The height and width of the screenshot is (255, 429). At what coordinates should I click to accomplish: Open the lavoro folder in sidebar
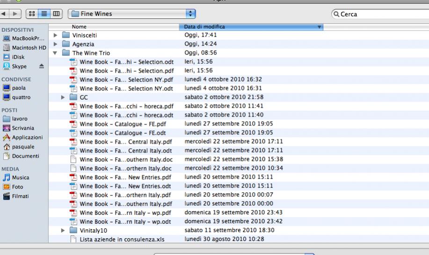pyautogui.click(x=15, y=119)
